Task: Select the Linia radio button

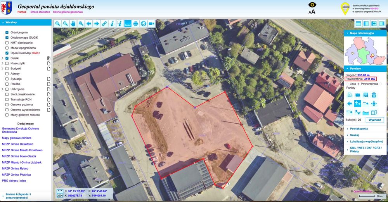Action: coord(347,84)
